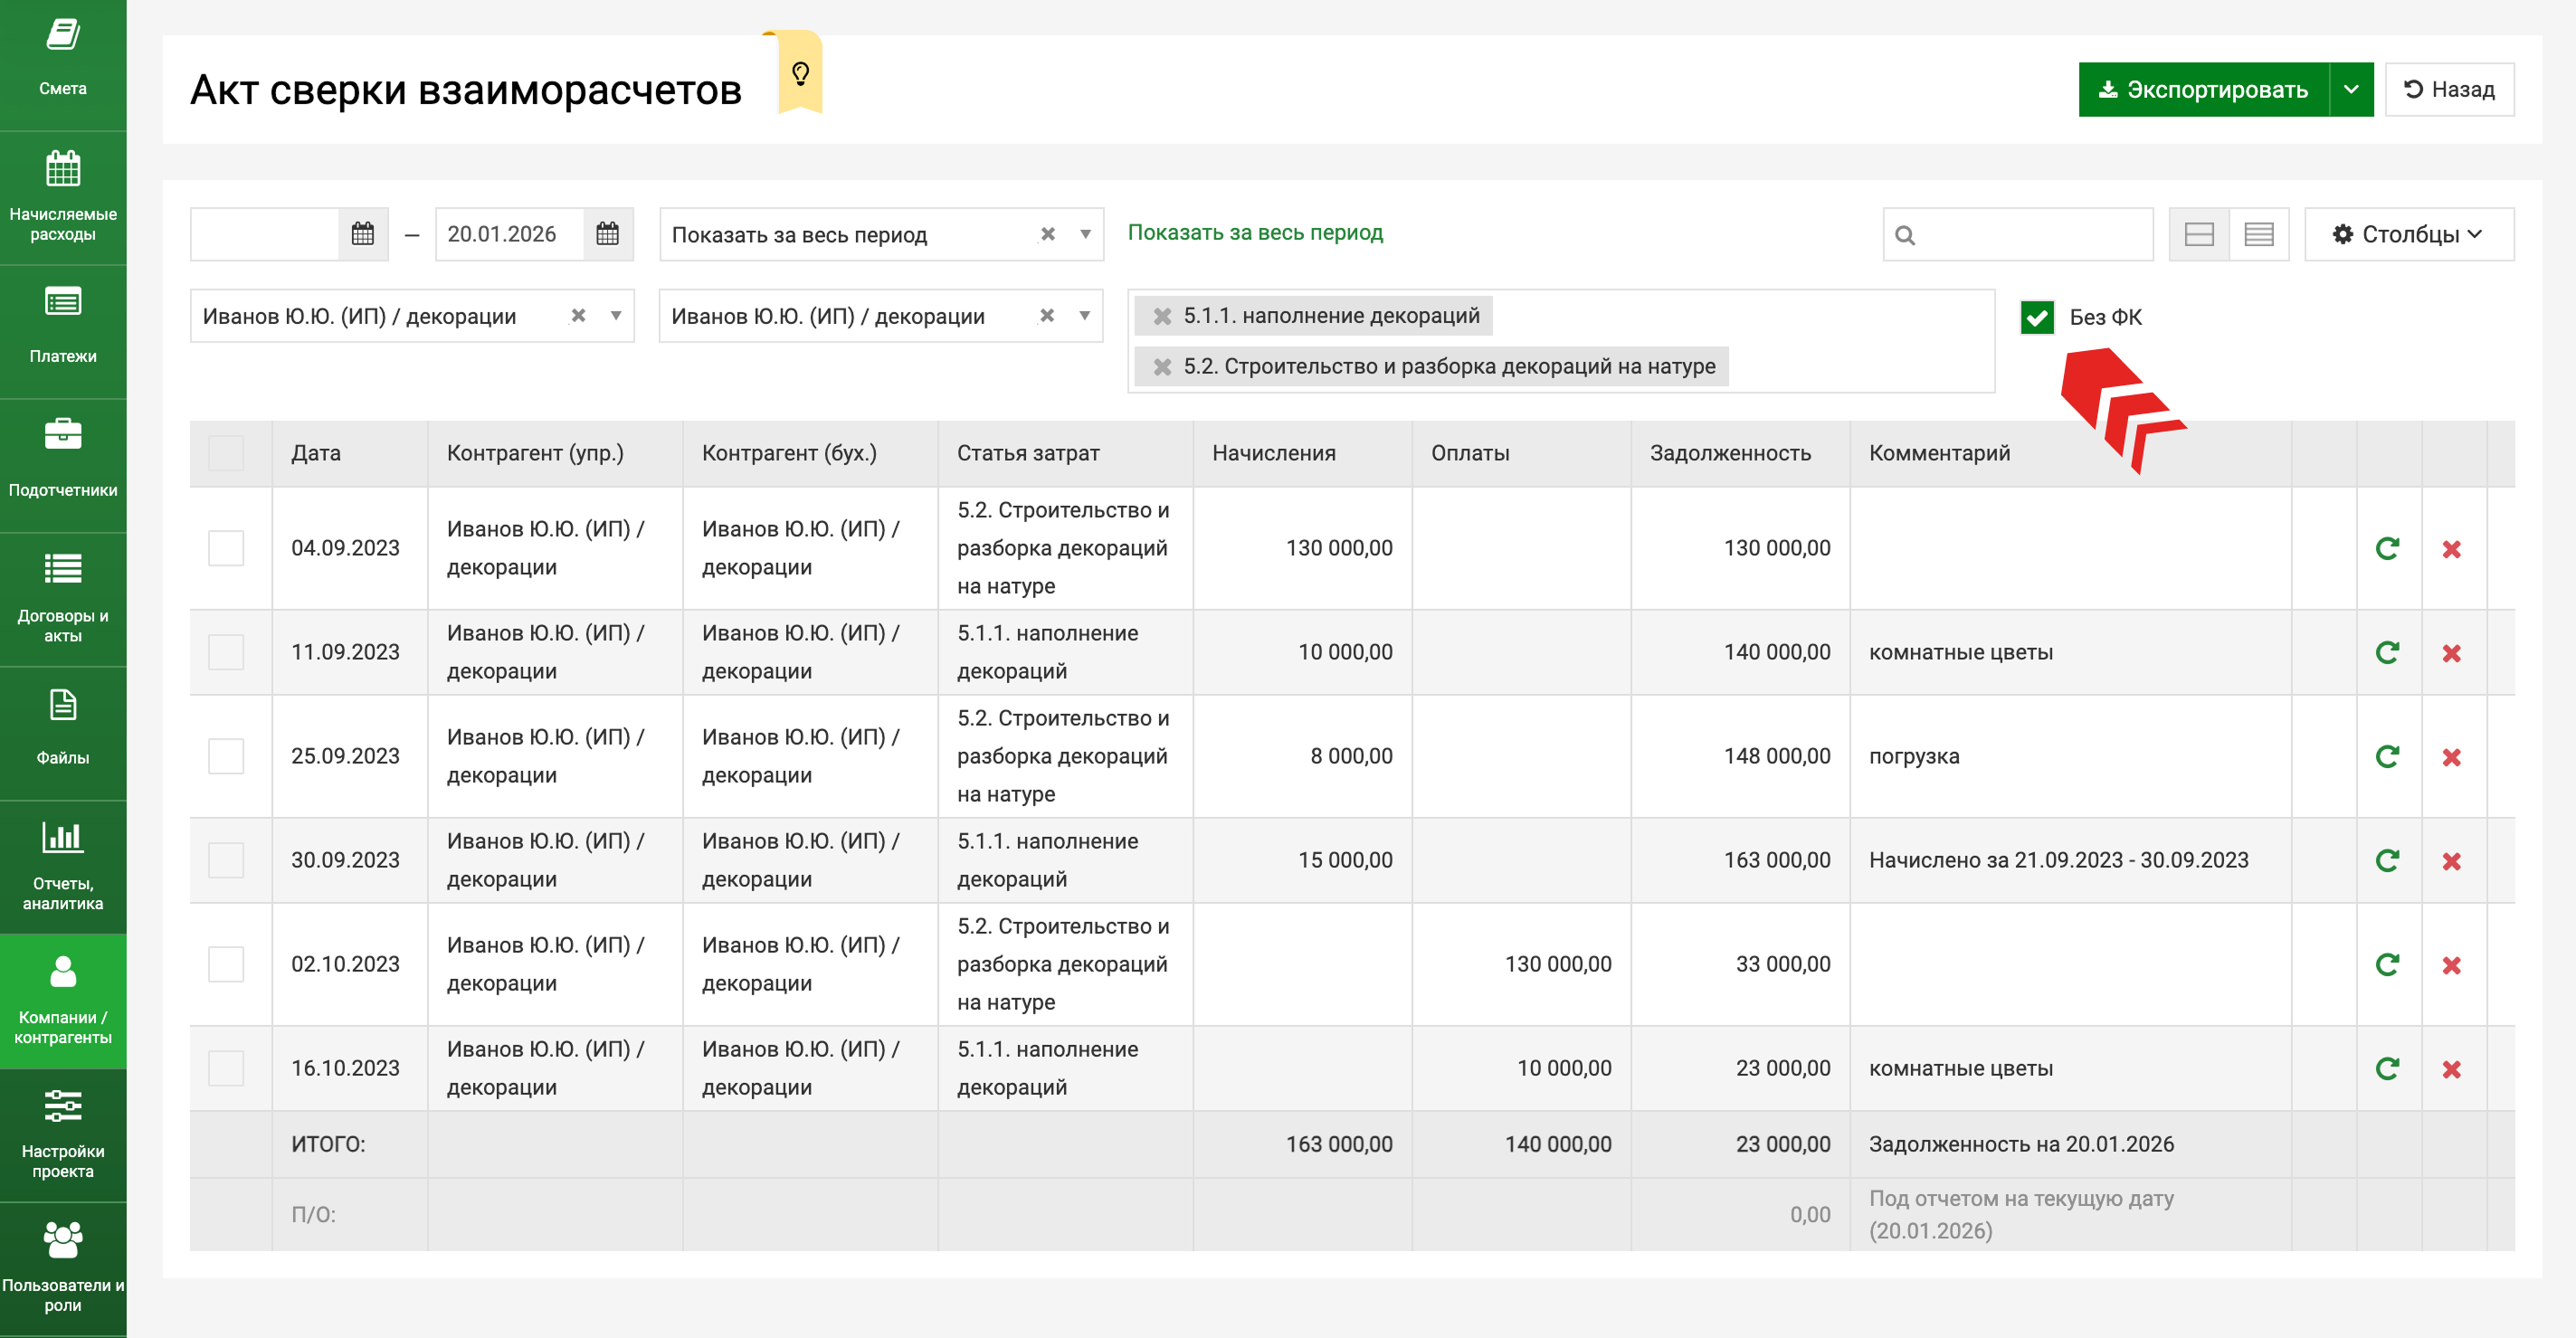This screenshot has height=1338, width=2576.
Task: Select all rows via header checkbox
Action: (x=226, y=453)
